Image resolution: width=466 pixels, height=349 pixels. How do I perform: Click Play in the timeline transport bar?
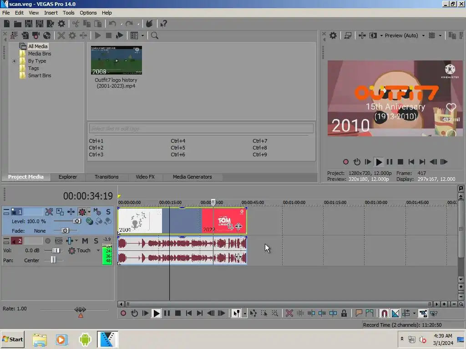156,314
